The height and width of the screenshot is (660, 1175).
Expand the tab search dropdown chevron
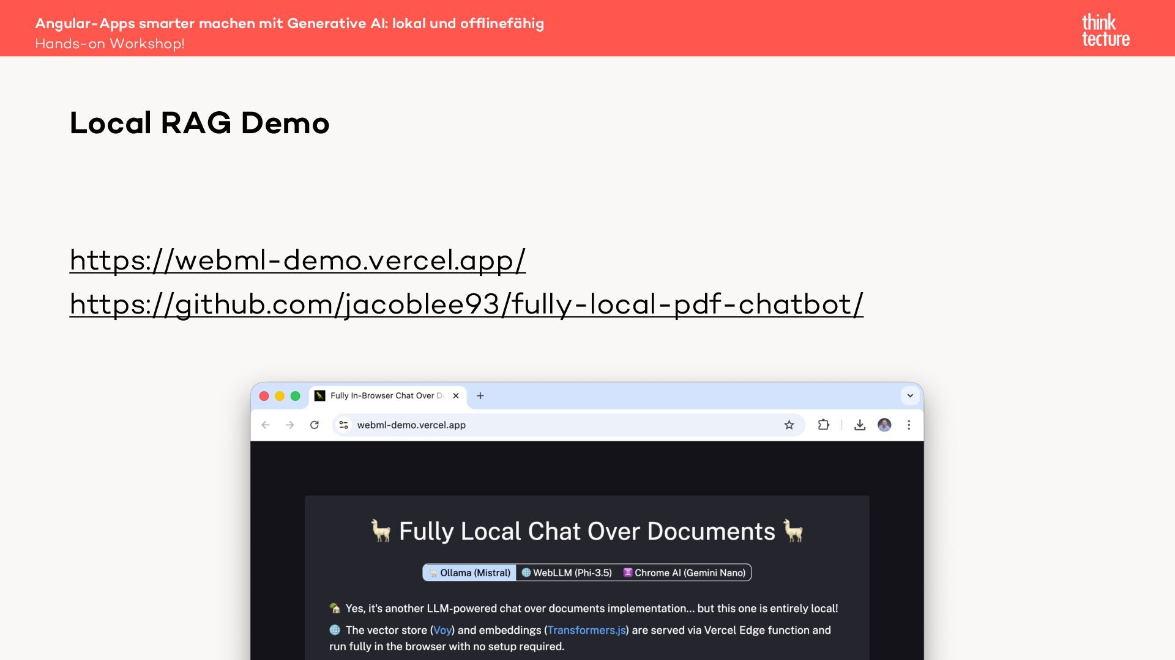tap(910, 395)
